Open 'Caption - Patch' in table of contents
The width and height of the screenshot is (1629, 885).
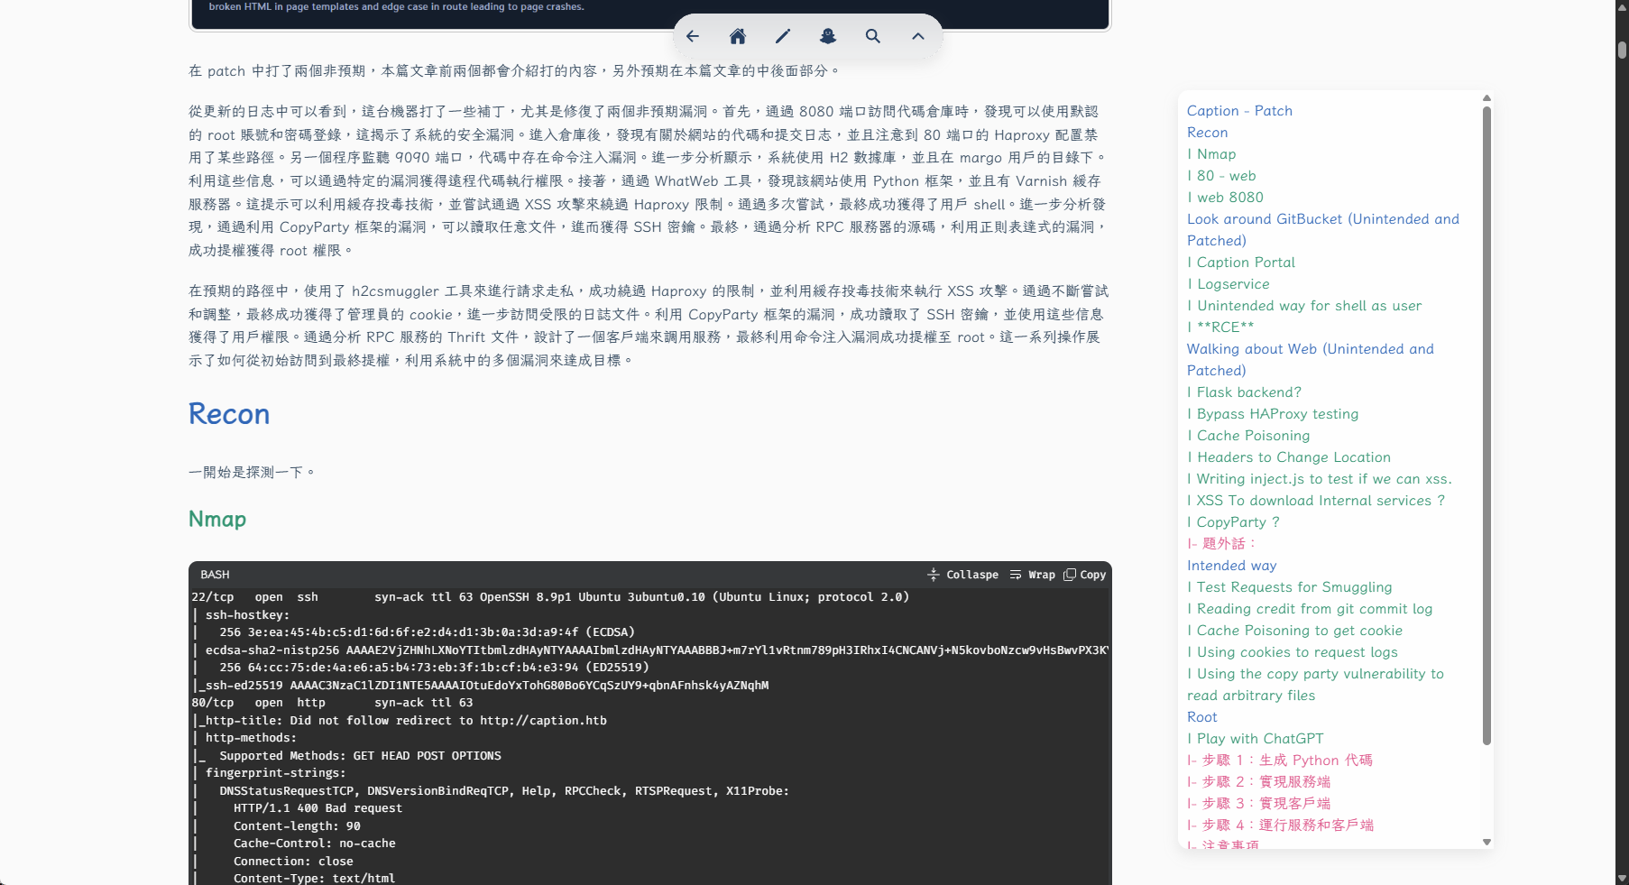[x=1239, y=111]
